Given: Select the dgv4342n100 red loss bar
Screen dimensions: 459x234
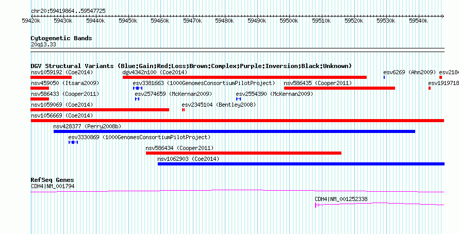Looking at the screenshot, I should coord(245,77).
